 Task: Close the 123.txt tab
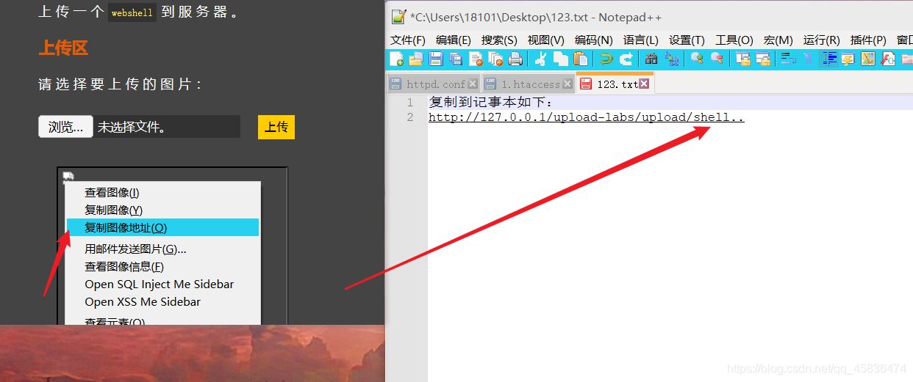click(644, 84)
